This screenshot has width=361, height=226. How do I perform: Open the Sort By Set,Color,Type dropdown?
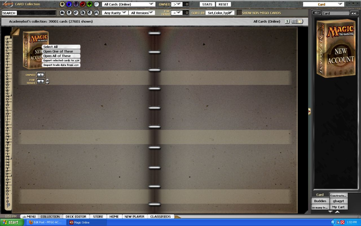pyautogui.click(x=220, y=13)
